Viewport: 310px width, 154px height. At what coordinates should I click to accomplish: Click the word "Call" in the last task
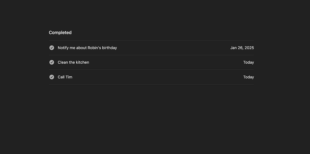[x=61, y=77]
